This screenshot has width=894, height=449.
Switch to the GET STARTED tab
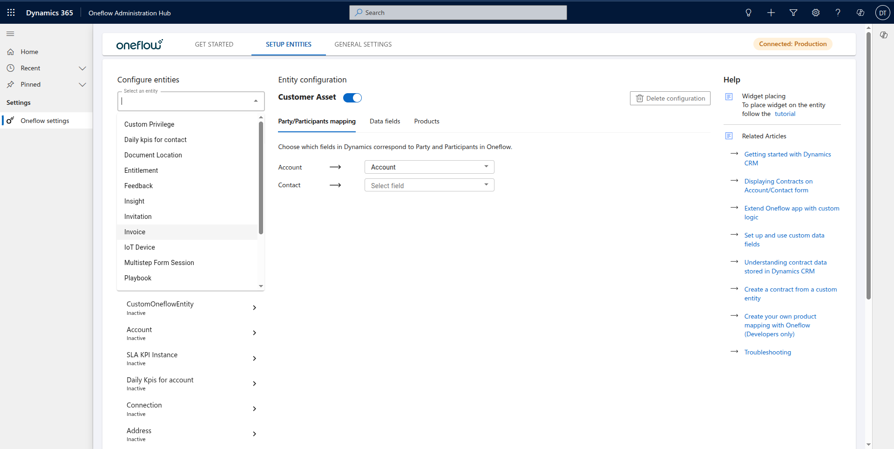tap(214, 44)
